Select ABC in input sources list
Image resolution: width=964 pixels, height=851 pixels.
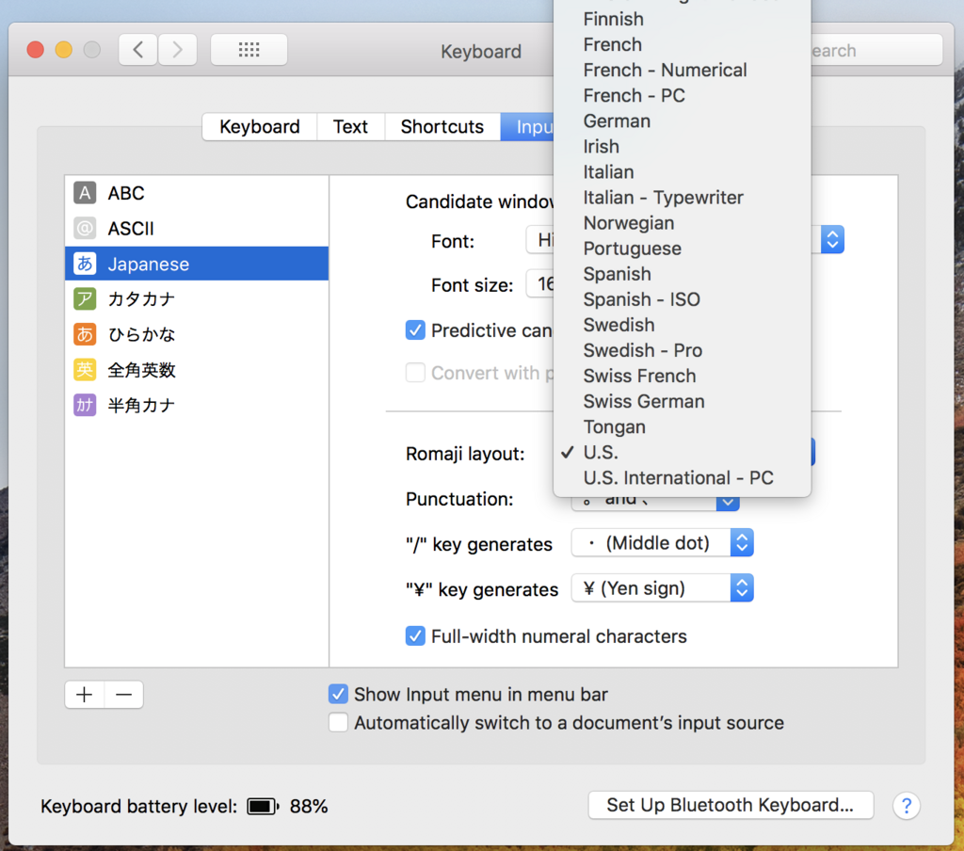point(197,192)
